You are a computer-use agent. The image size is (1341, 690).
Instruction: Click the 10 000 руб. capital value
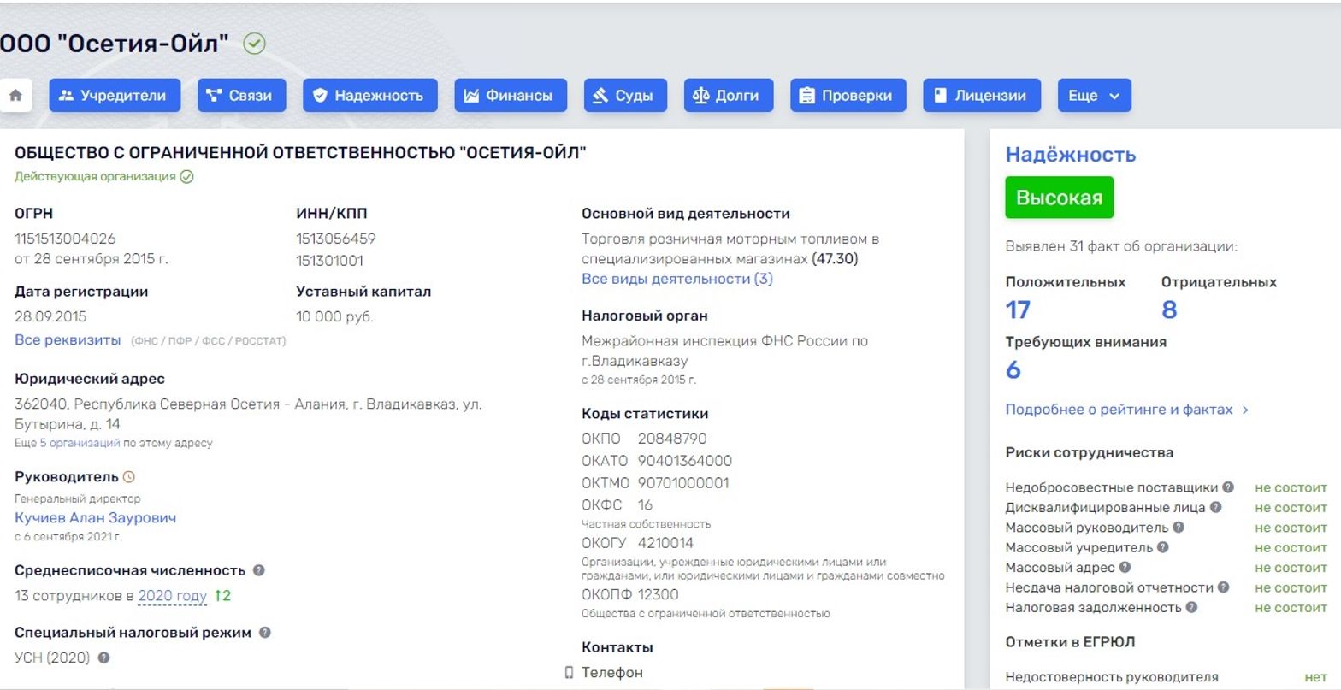coord(334,316)
